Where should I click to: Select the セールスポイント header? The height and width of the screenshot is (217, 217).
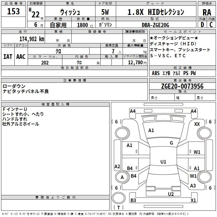tap(182, 31)
